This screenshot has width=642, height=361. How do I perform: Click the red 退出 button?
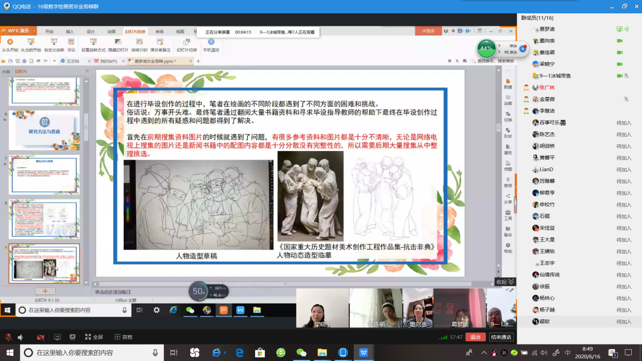pyautogui.click(x=475, y=337)
